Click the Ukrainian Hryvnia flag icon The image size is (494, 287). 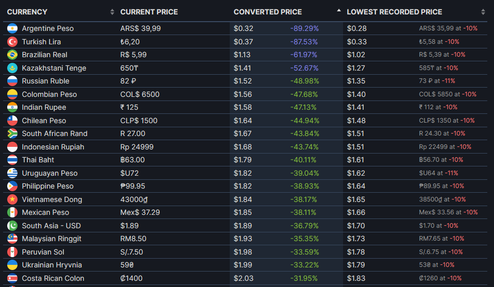(x=12, y=265)
